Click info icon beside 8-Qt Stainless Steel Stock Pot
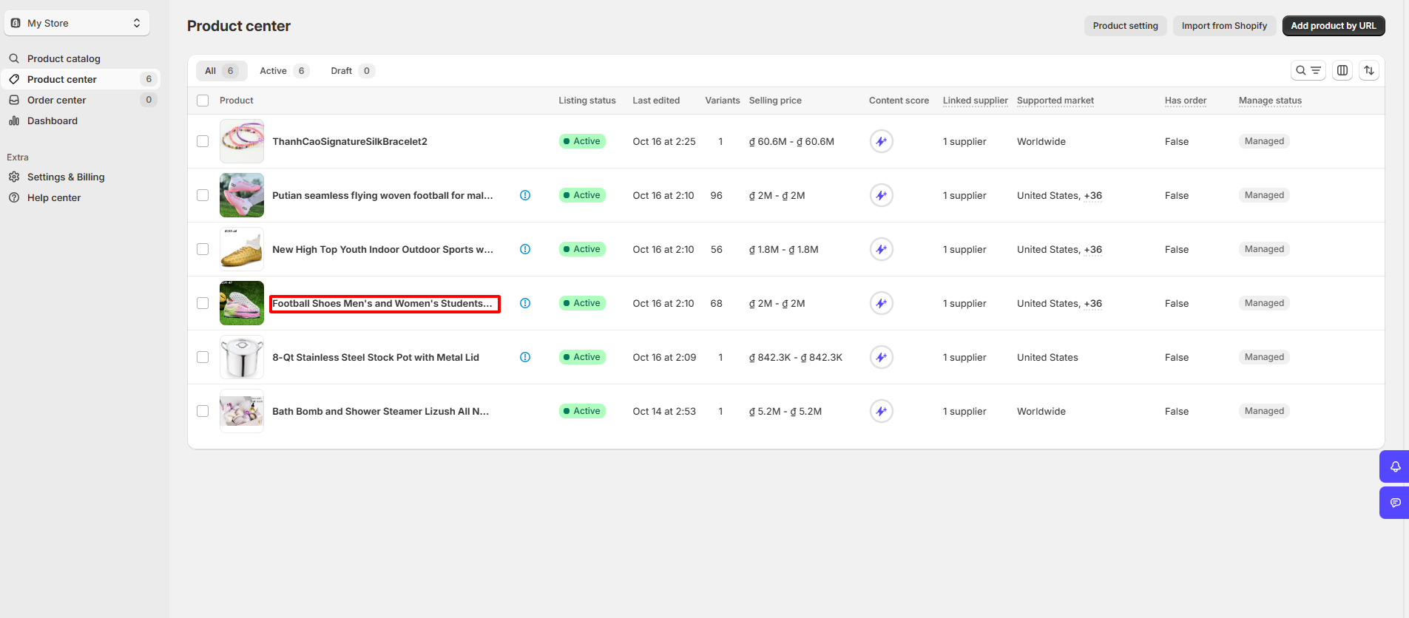Screen dimensions: 1409x618 (x=525, y=357)
